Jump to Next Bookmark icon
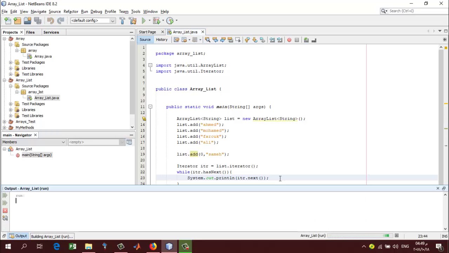This screenshot has width=449, height=253. (255, 40)
